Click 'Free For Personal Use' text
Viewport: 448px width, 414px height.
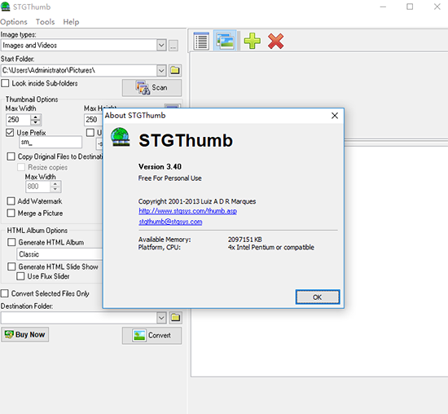170,178
